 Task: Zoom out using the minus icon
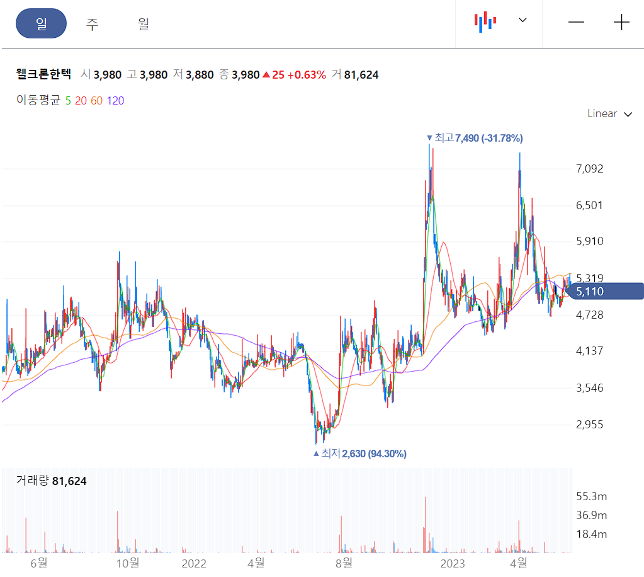[x=576, y=22]
